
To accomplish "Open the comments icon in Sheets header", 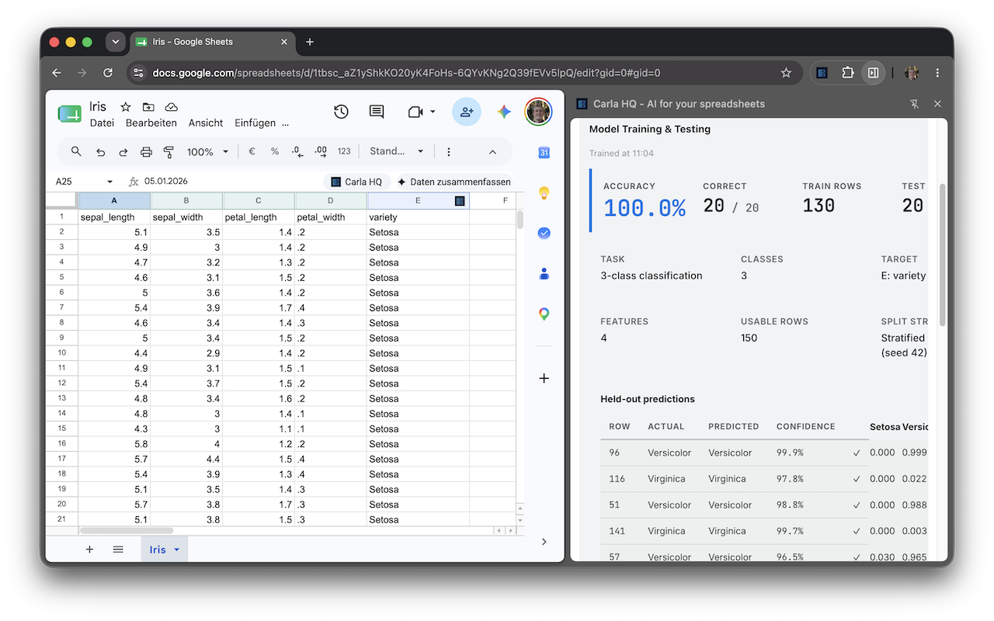I will 377,112.
